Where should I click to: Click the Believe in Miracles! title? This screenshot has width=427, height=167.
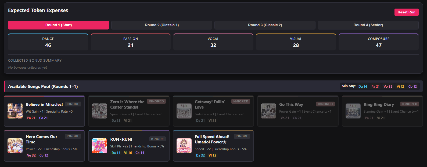tap(44, 105)
